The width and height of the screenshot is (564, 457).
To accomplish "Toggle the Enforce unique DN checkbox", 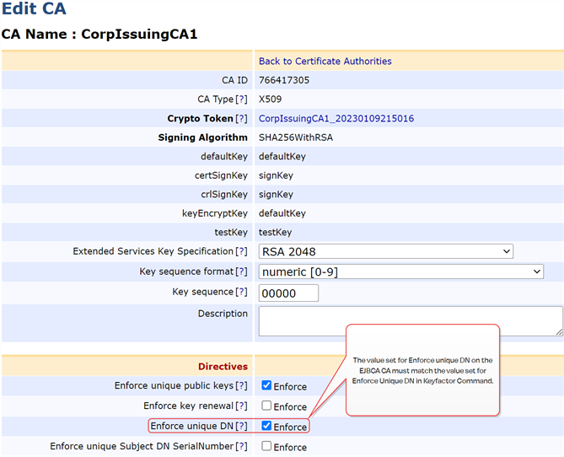I will pyautogui.click(x=266, y=426).
